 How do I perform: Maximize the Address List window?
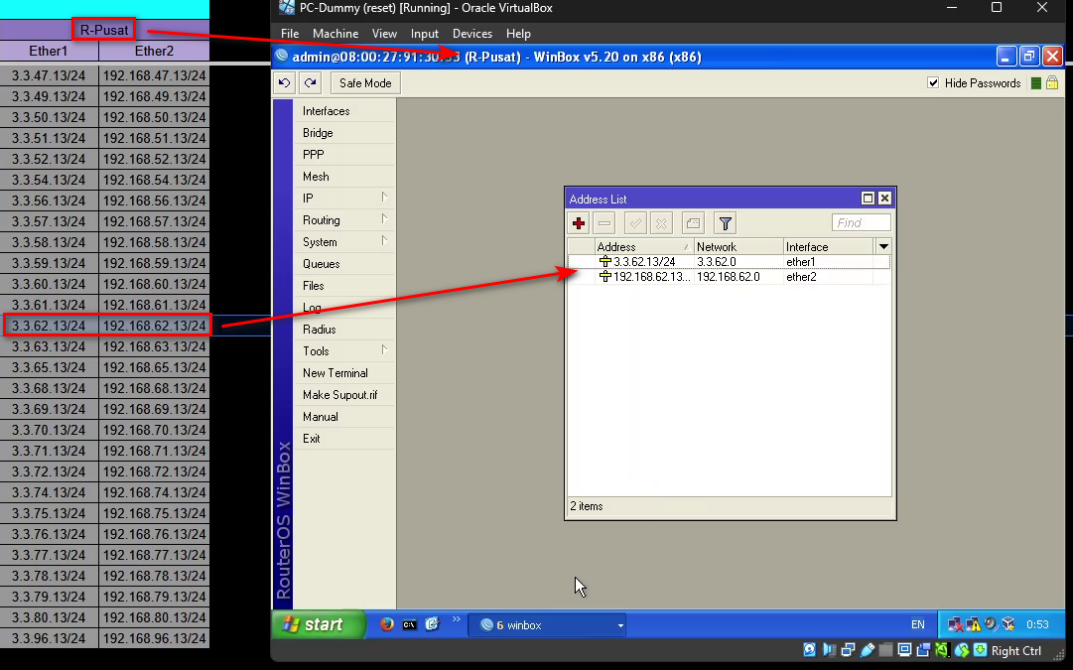click(868, 199)
